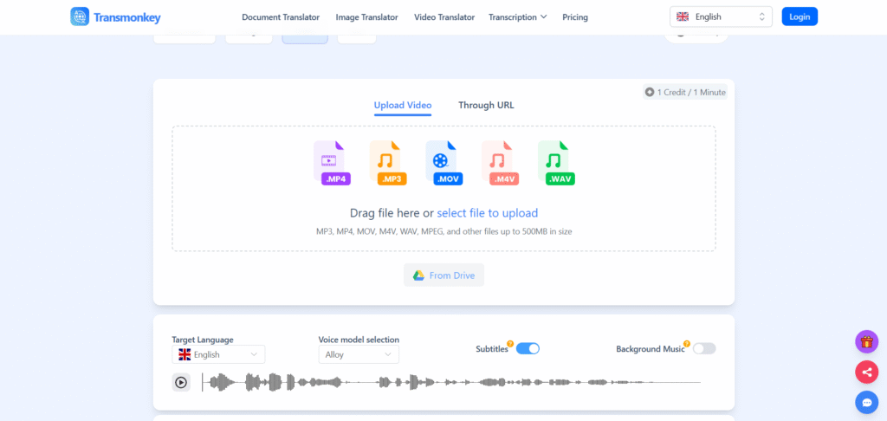Play the voice sample preview
The width and height of the screenshot is (887, 421).
click(x=181, y=383)
